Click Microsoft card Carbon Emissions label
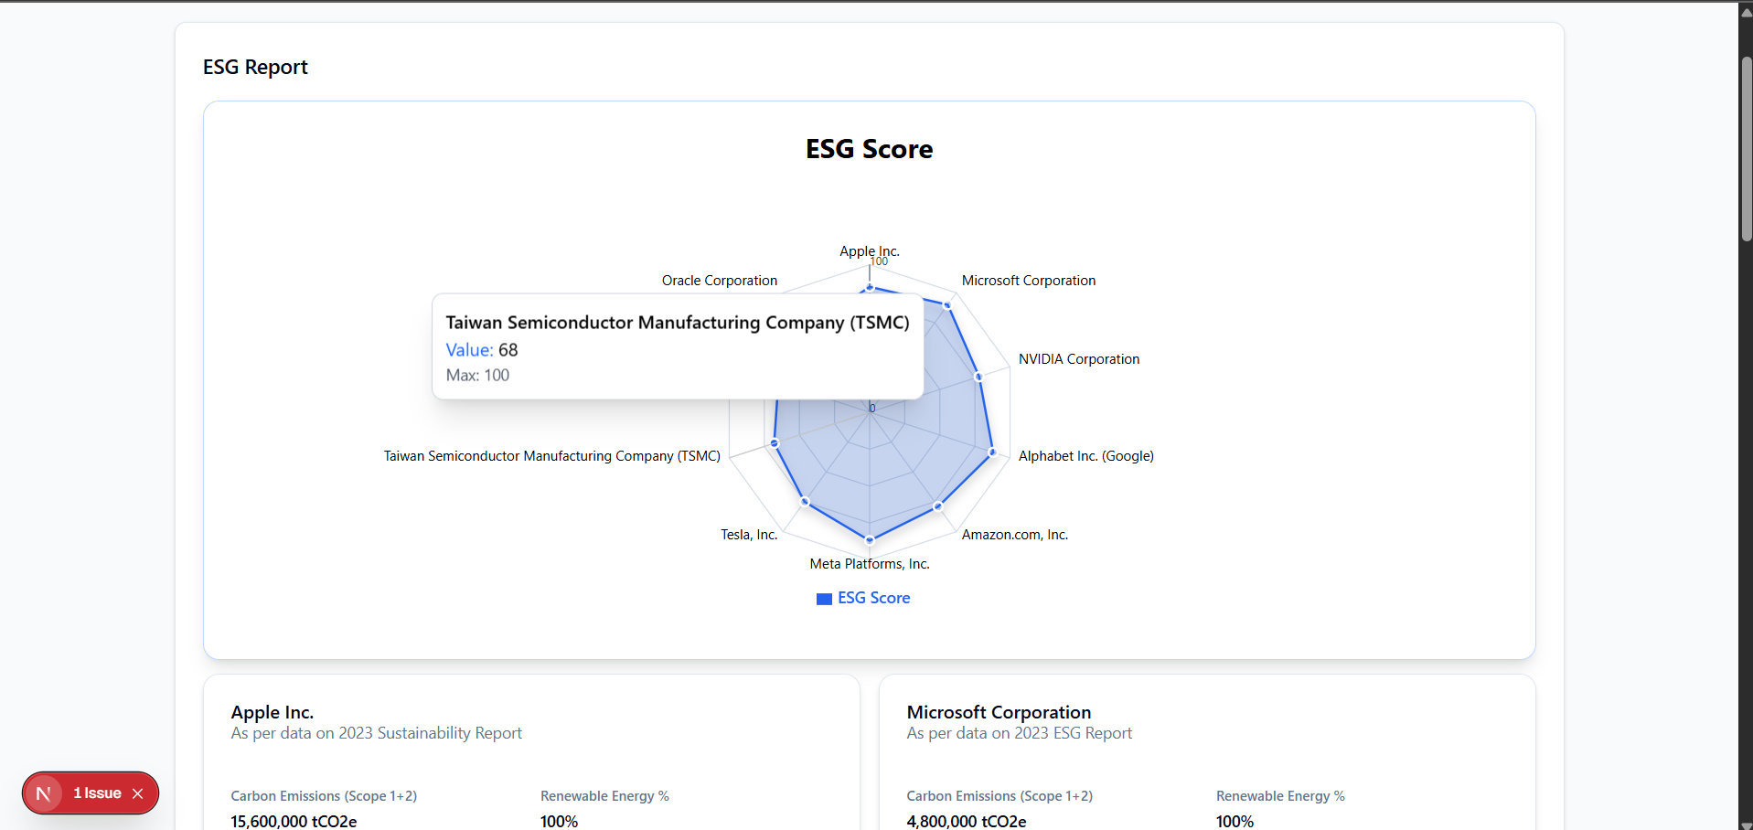This screenshot has height=830, width=1753. (x=999, y=796)
